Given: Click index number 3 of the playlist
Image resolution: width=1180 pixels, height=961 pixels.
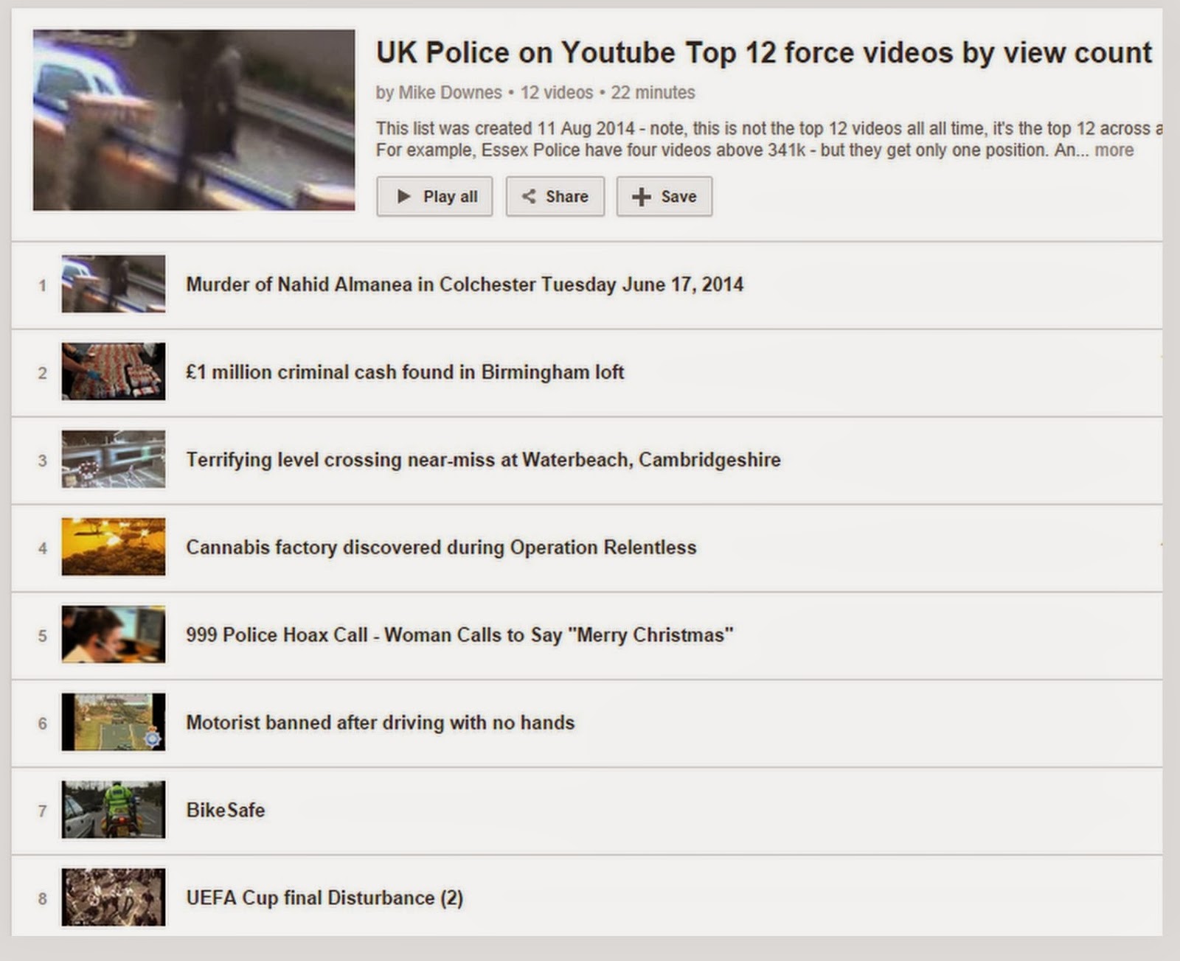Looking at the screenshot, I should [43, 461].
